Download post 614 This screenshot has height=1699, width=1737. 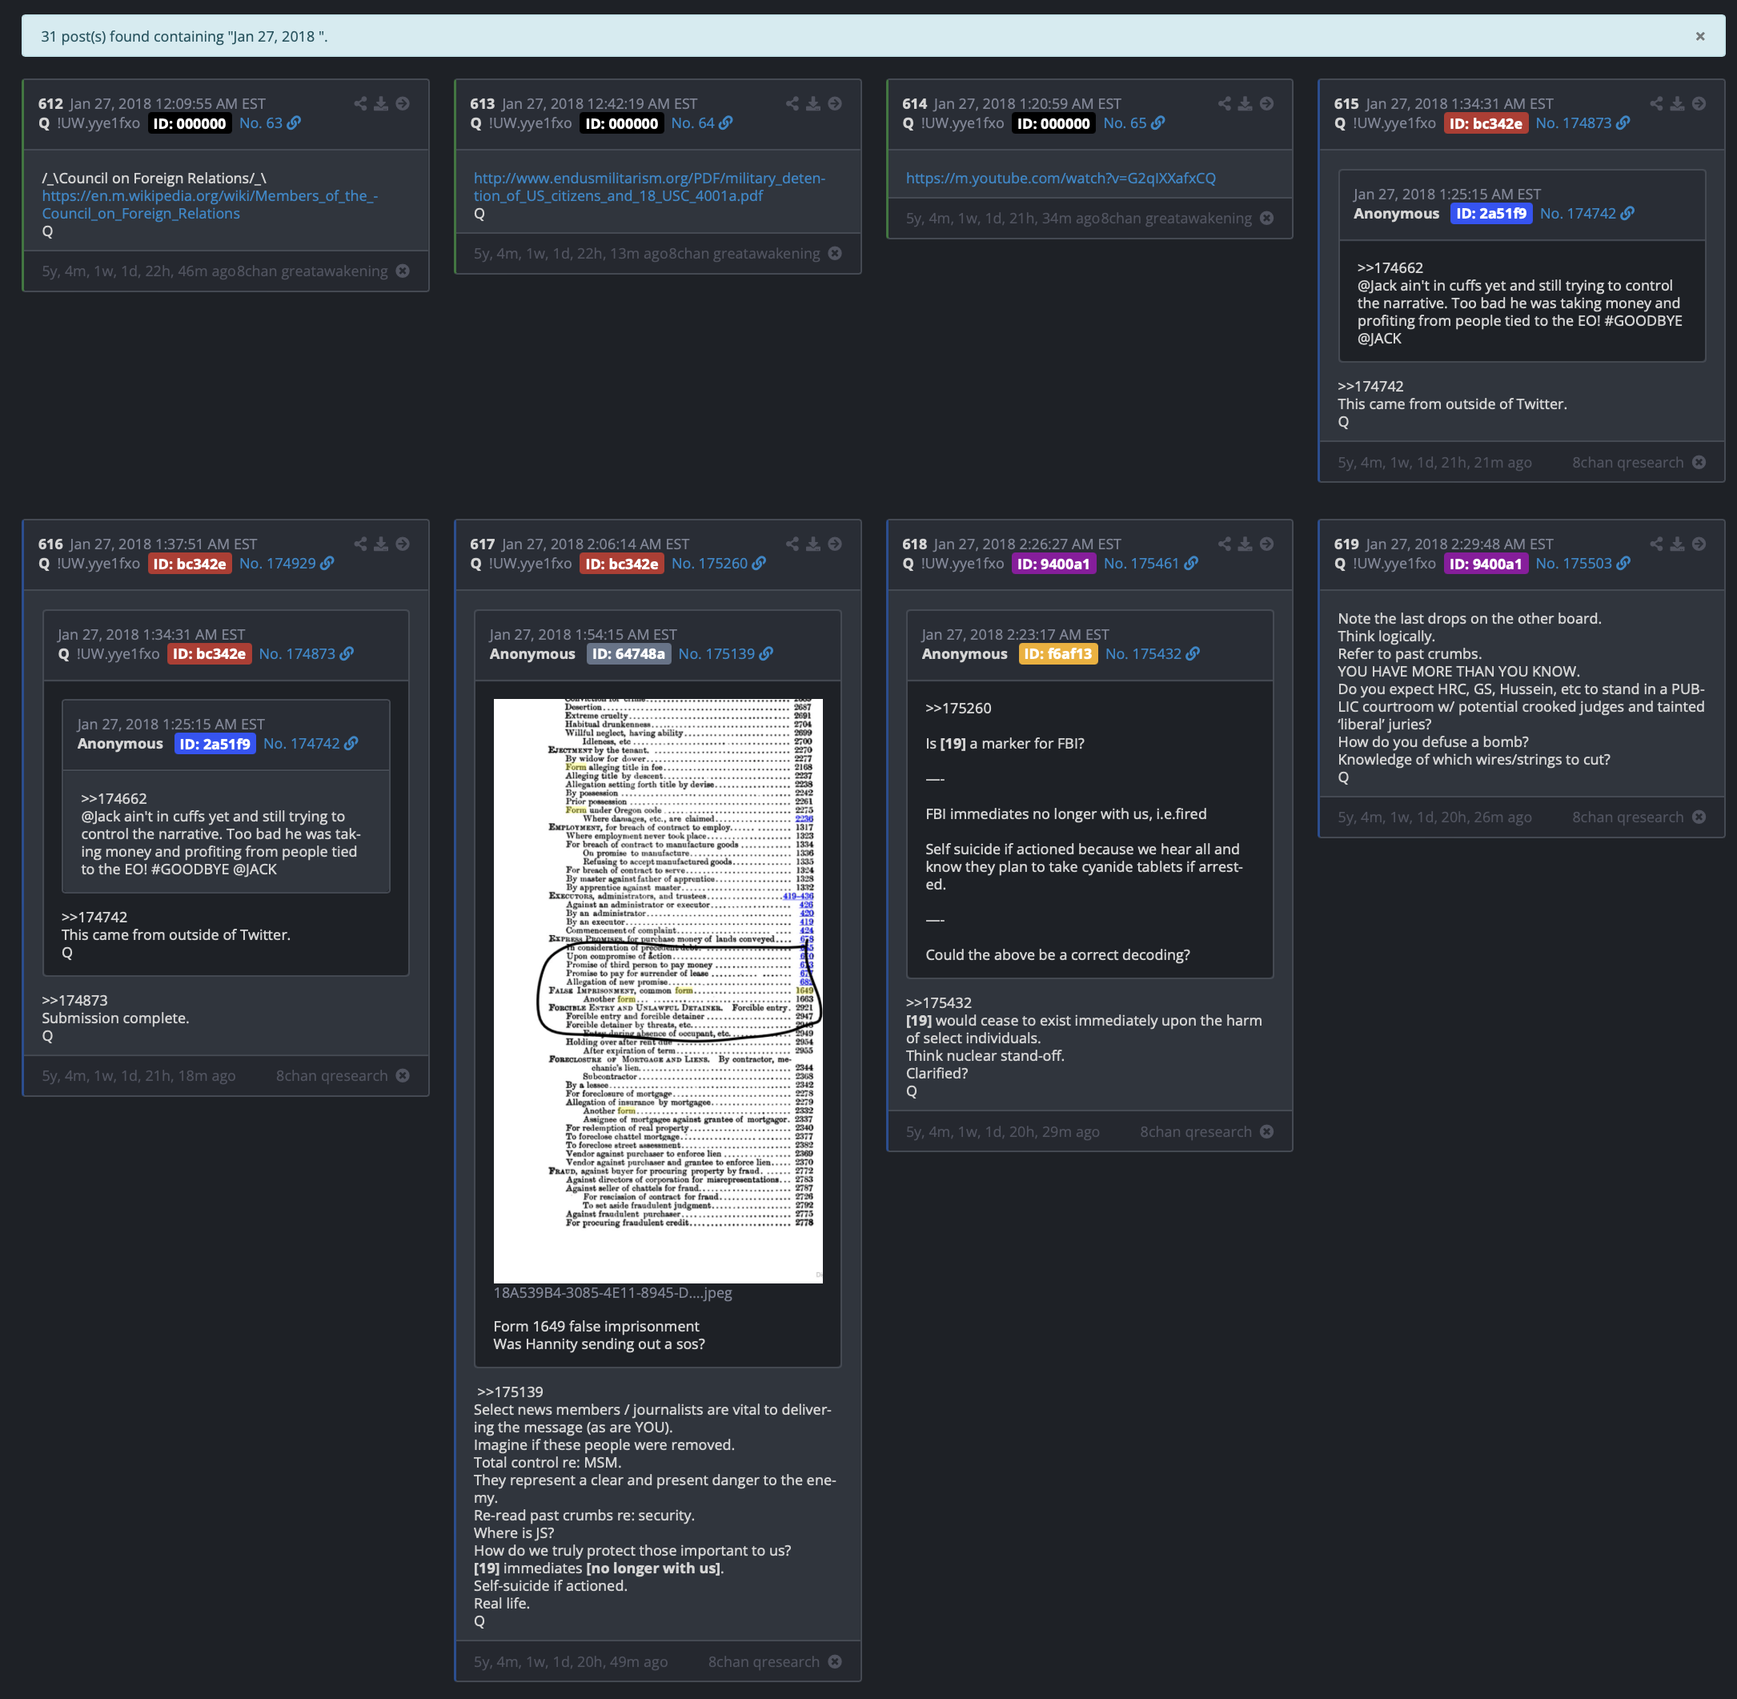click(x=1245, y=103)
